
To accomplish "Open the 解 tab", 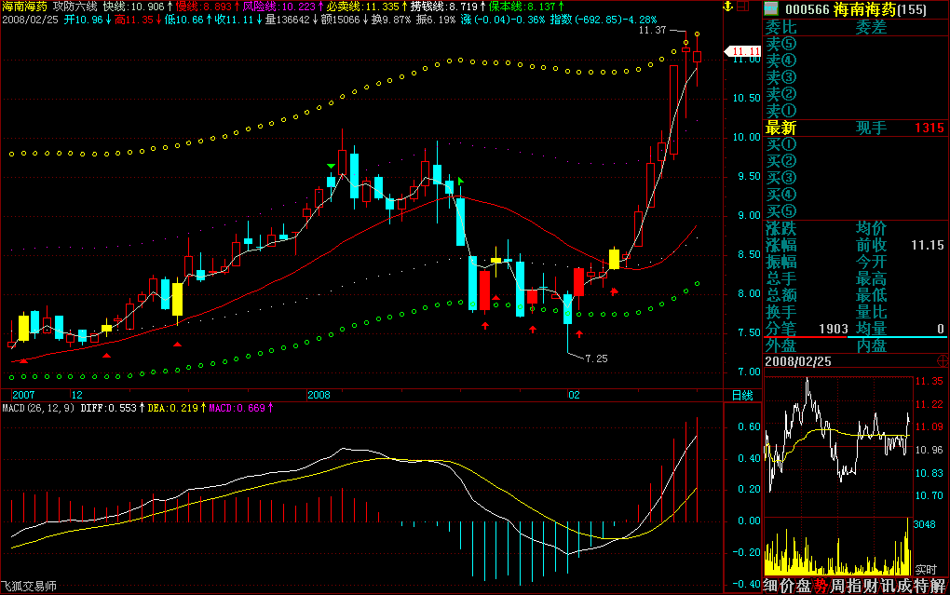I will click(938, 586).
